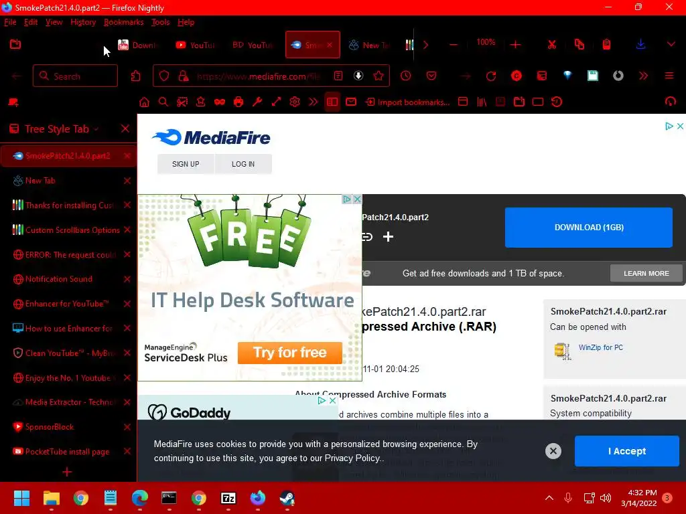Click the paste clipboard icon
The height and width of the screenshot is (514, 686).
(606, 44)
